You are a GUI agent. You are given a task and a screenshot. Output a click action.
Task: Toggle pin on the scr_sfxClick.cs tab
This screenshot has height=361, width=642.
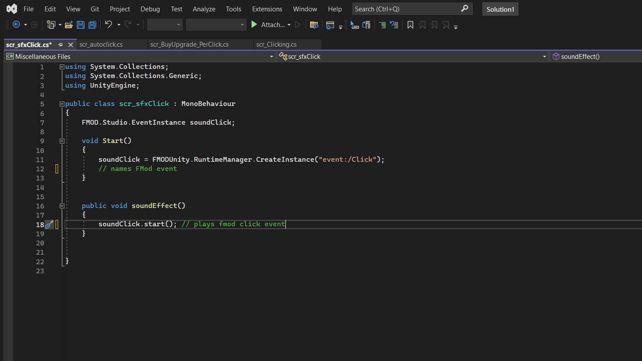pyautogui.click(x=61, y=44)
